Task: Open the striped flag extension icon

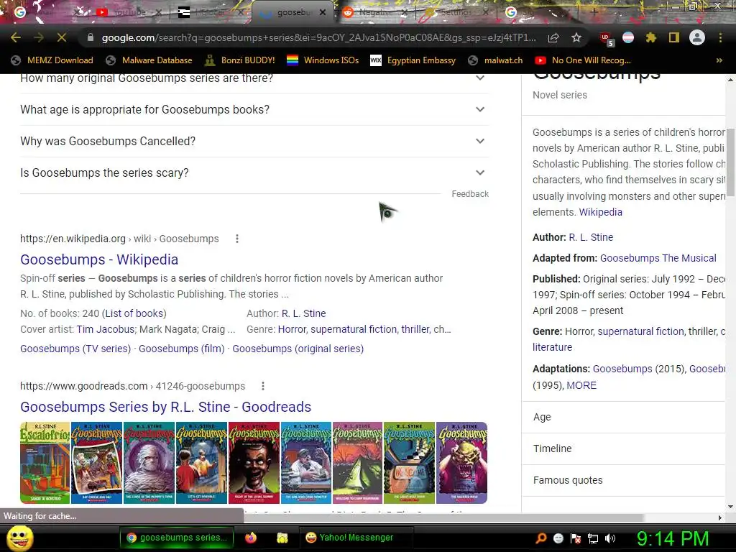Action: pyautogui.click(x=628, y=37)
